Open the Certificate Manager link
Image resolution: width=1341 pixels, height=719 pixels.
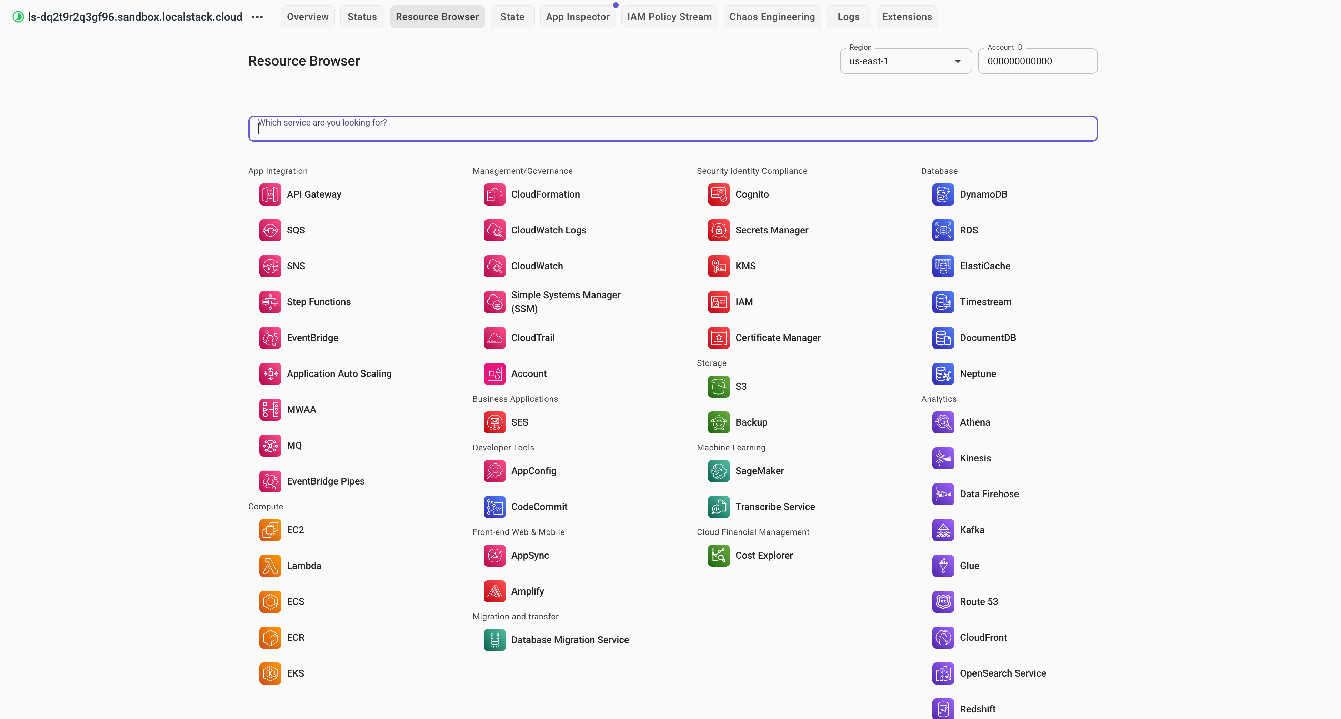pos(778,338)
